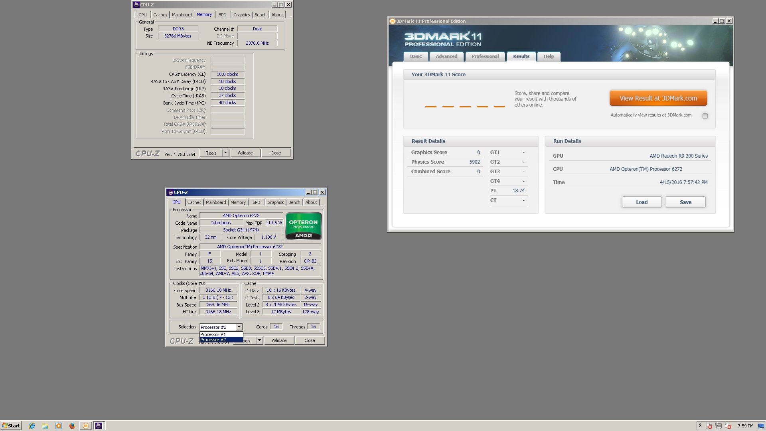Open Windows Explorer folder icon in taskbar
This screenshot has width=766, height=431.
[x=45, y=426]
